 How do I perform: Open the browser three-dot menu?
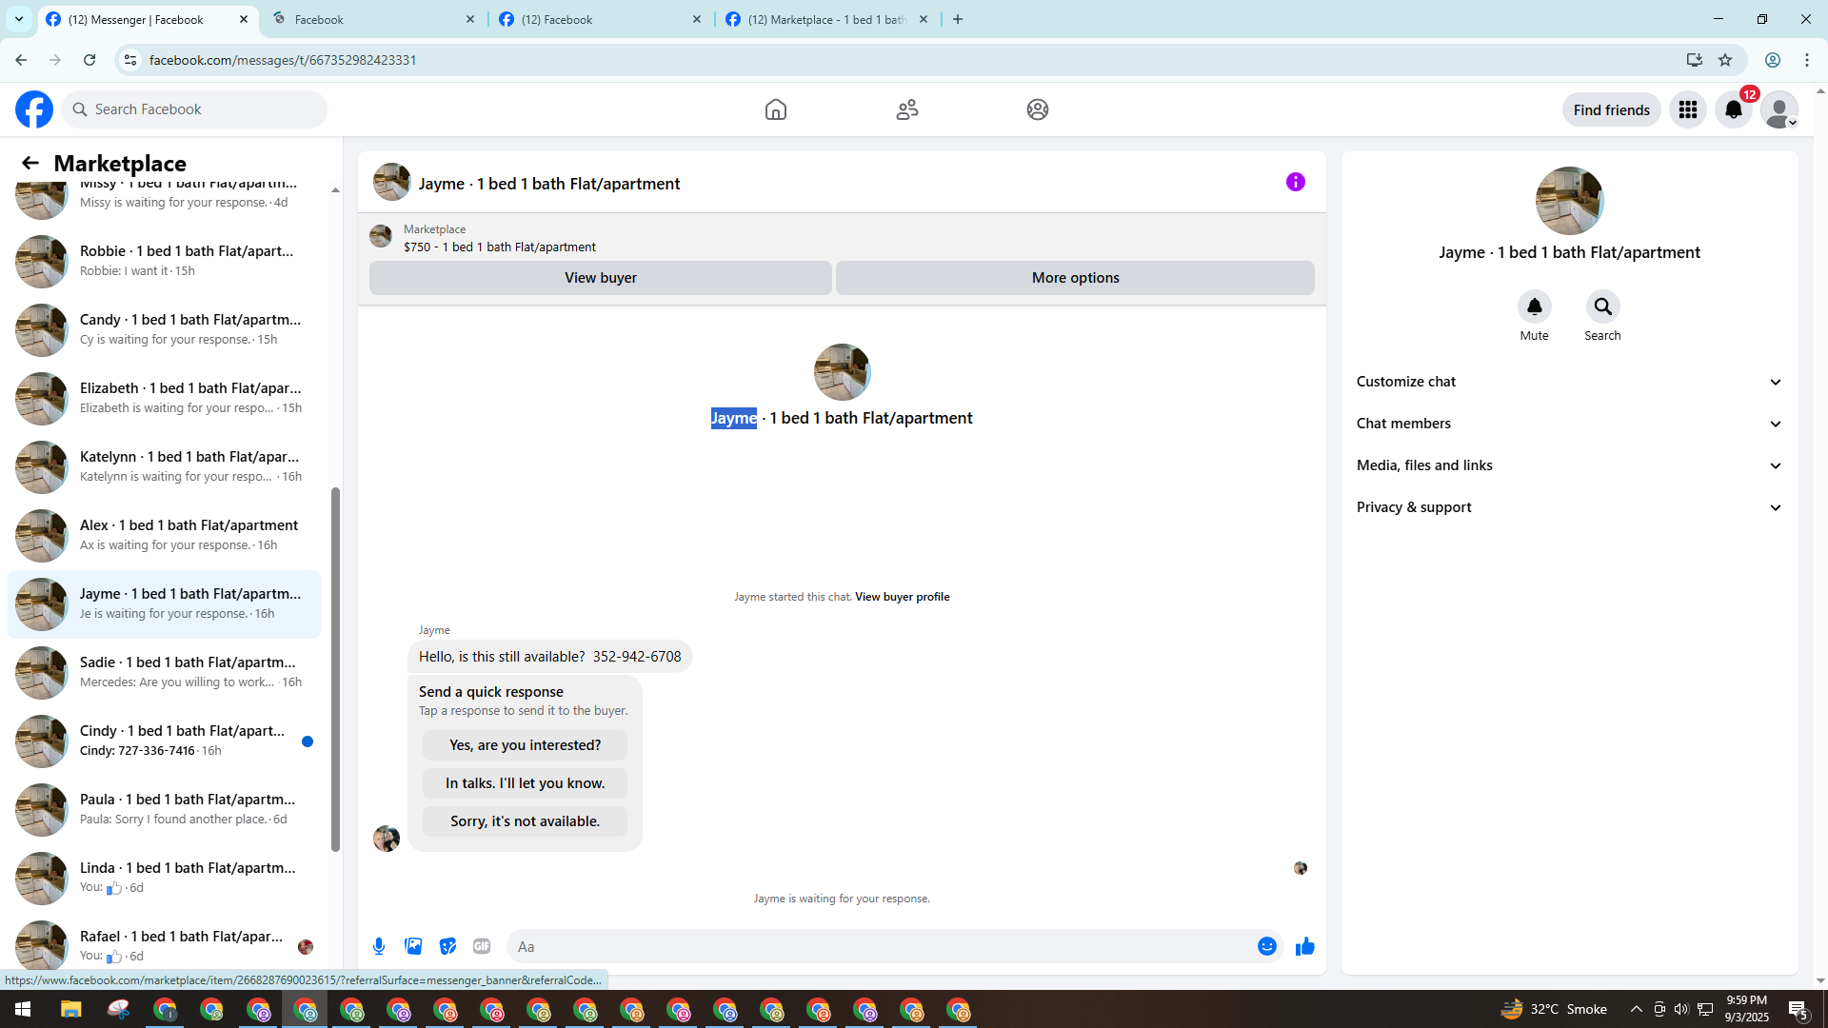[1807, 60]
